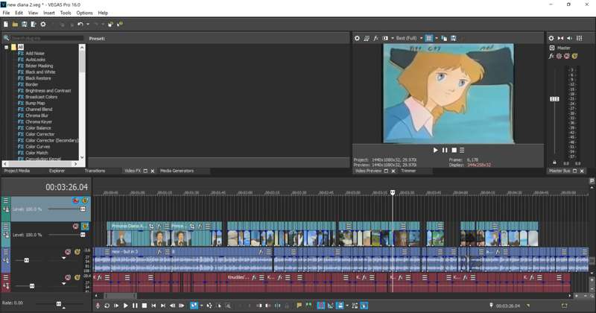Mute the second video track
The width and height of the screenshot is (596, 313).
76,227
